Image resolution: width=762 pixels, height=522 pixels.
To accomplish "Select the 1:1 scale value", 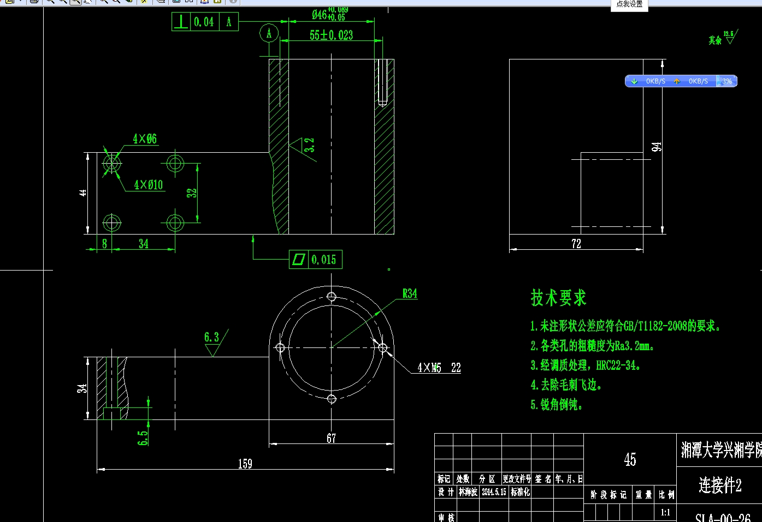I will coord(665,513).
